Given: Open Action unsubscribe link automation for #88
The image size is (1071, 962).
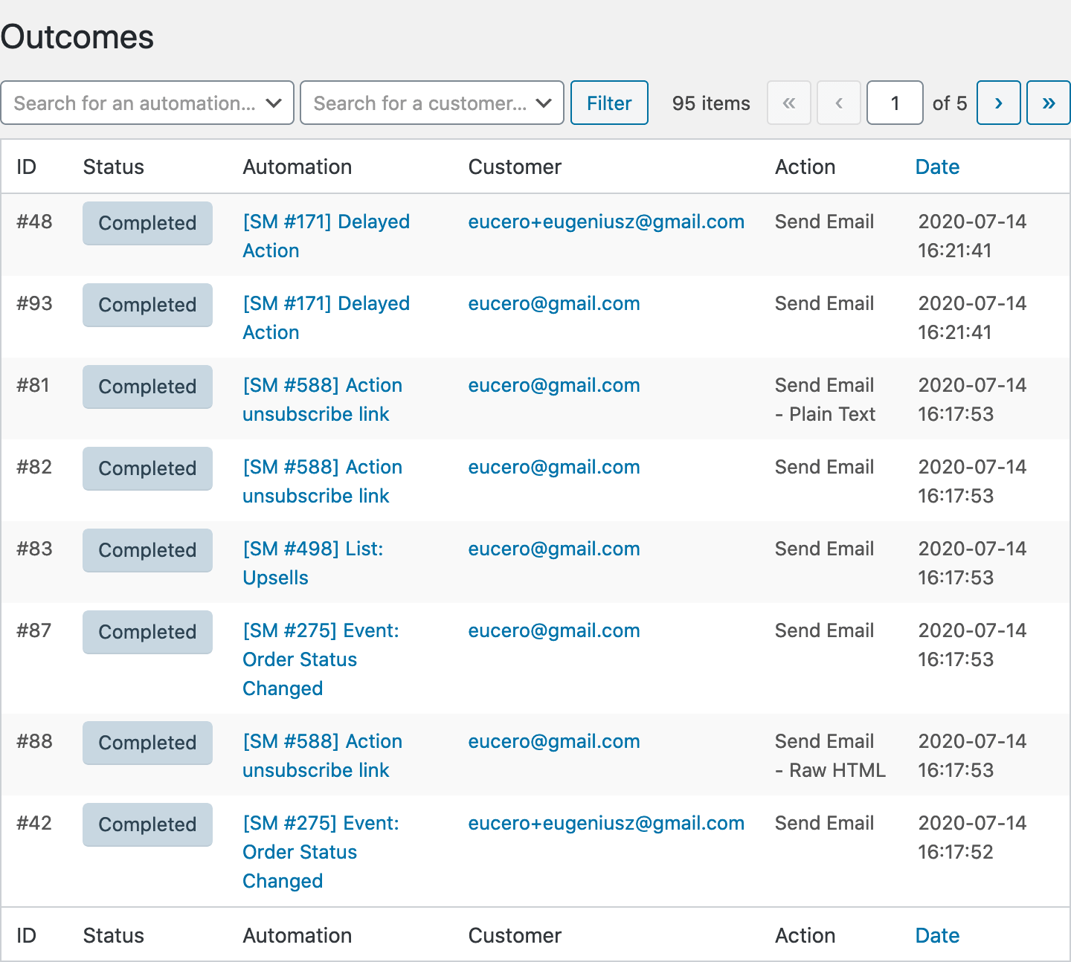Looking at the screenshot, I should 322,755.
